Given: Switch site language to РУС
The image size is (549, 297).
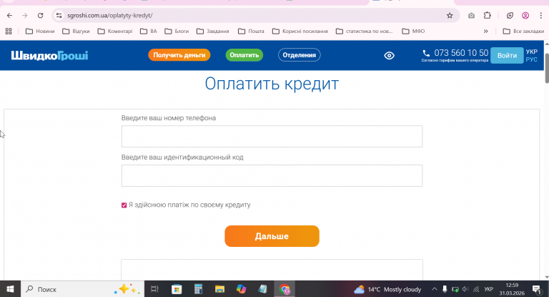Looking at the screenshot, I should point(532,59).
